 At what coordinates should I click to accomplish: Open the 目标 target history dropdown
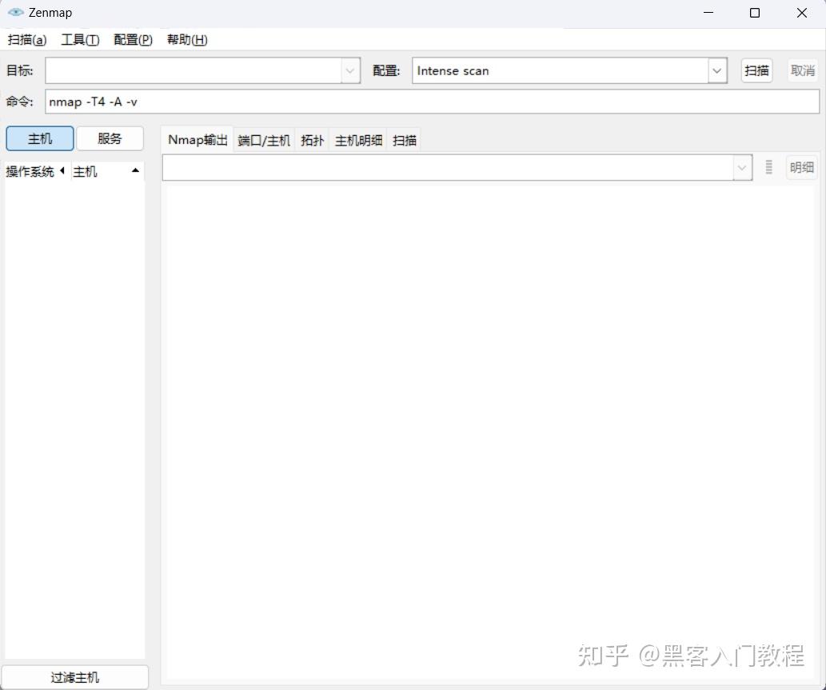(x=349, y=70)
